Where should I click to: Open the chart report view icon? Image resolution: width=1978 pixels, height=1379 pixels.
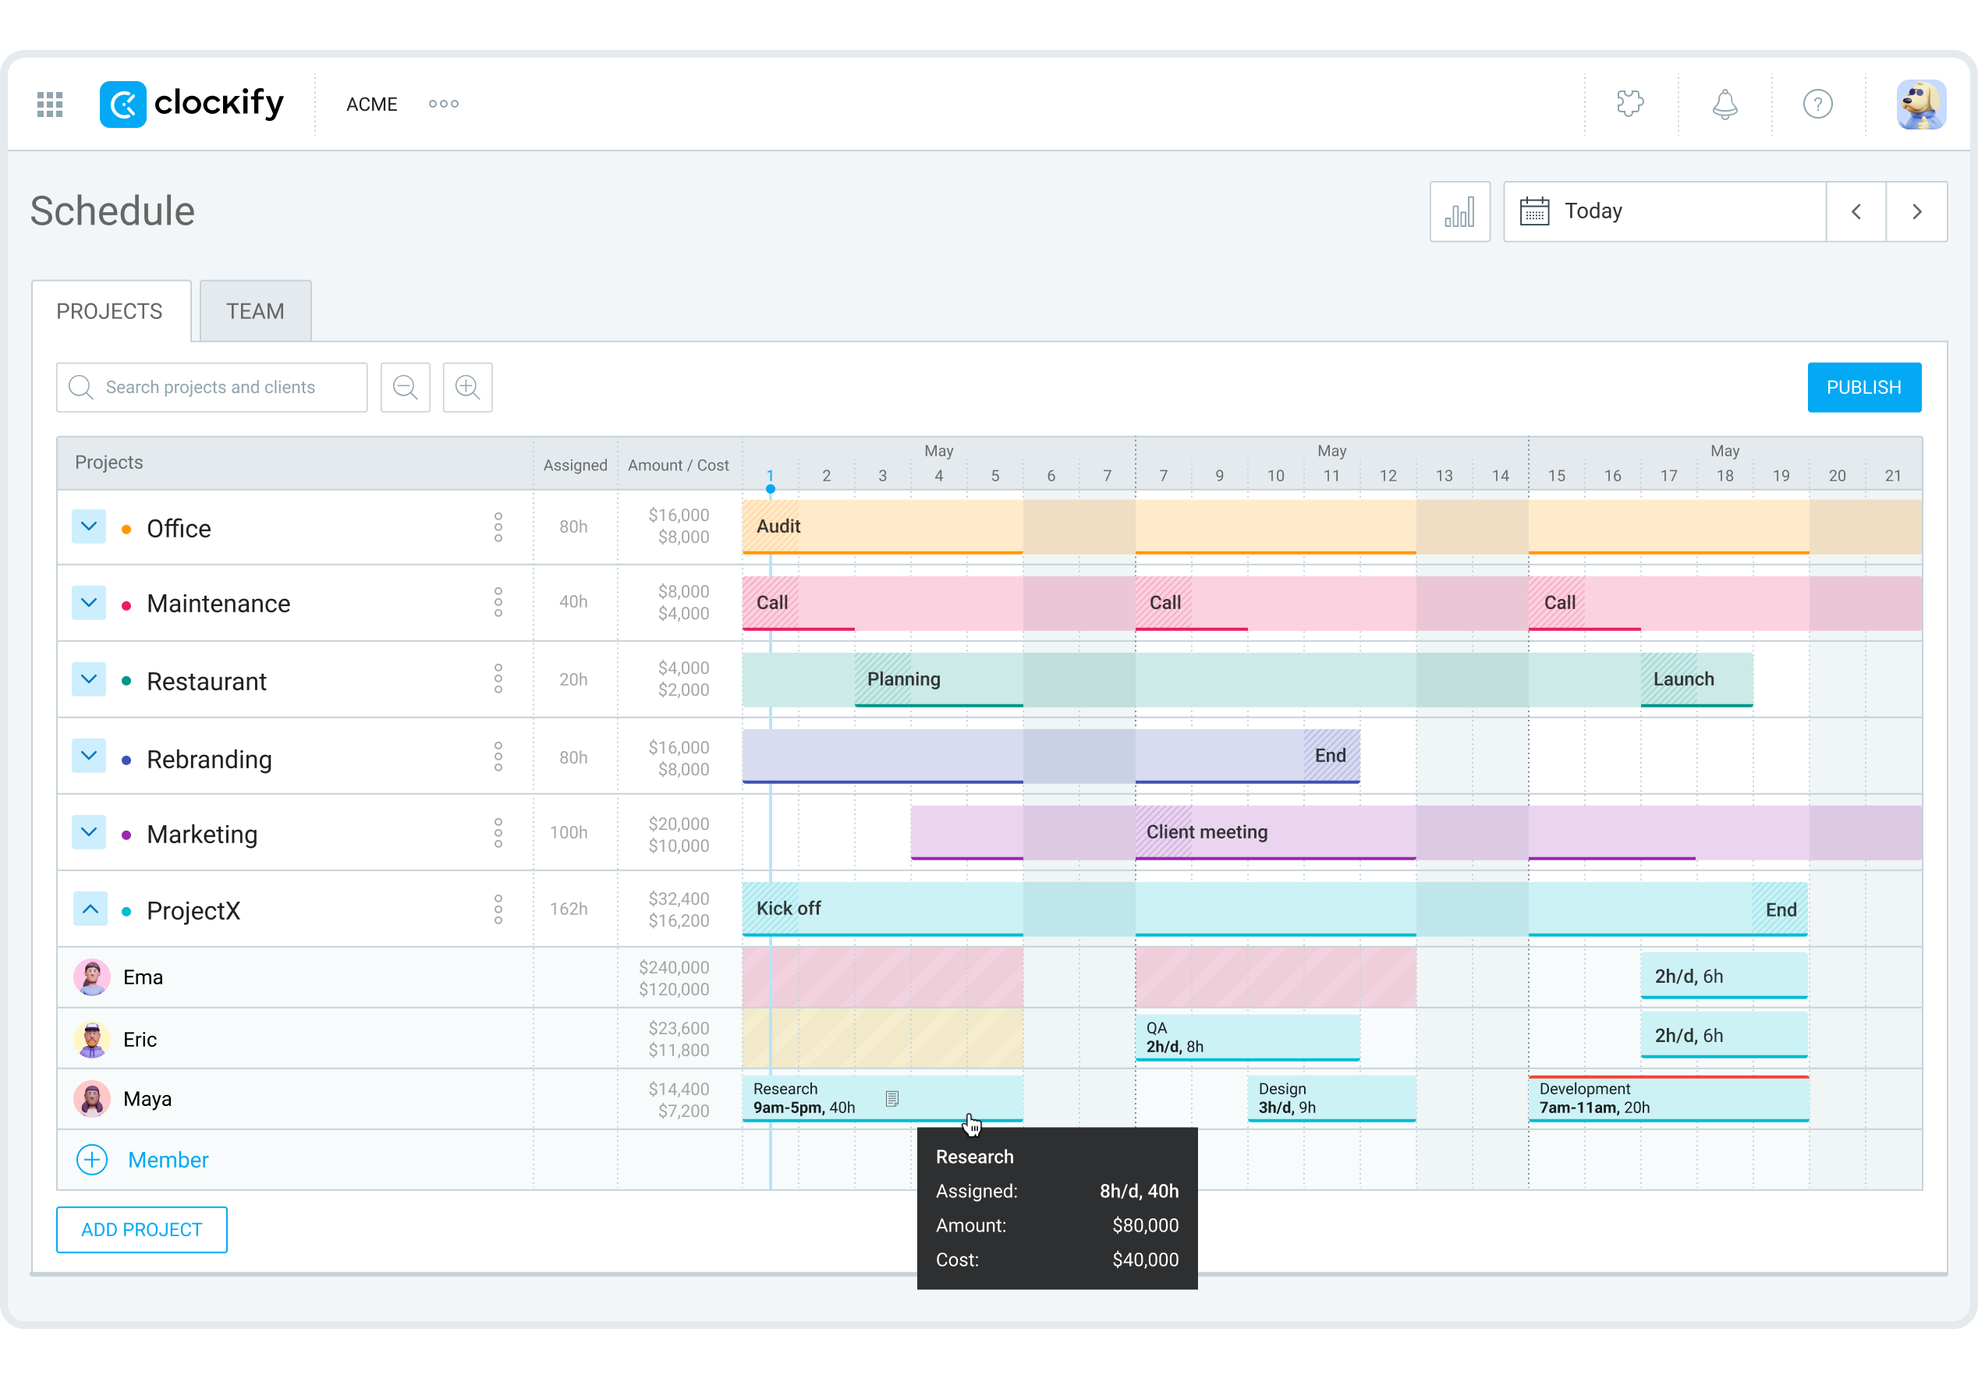1459,211
